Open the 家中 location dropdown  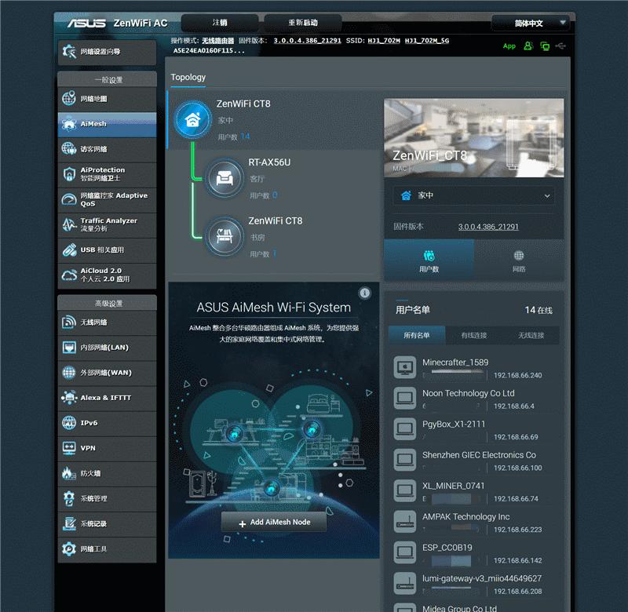pos(473,195)
